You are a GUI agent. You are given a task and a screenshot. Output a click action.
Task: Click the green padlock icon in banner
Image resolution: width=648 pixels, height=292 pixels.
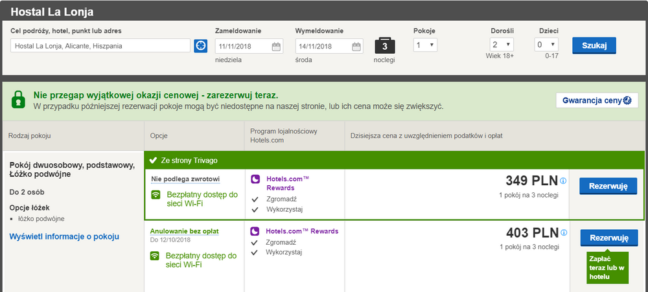tap(18, 99)
